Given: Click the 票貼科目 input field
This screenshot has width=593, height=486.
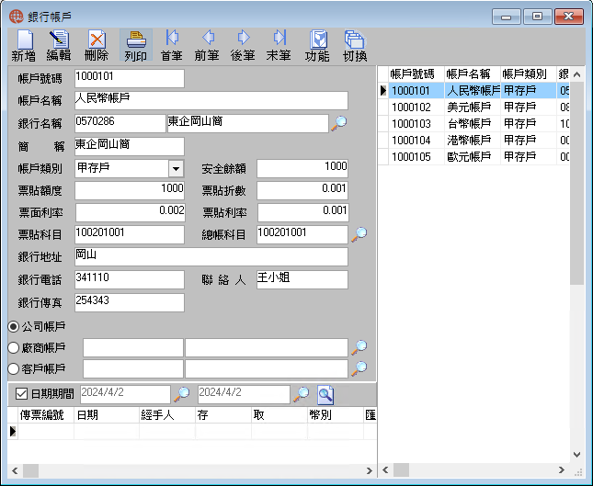Looking at the screenshot, I should [130, 234].
